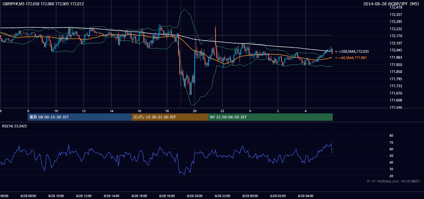Screen dimensions: 424x199
Task: Click the 8/29 04:00 date label
Action: coord(306,196)
